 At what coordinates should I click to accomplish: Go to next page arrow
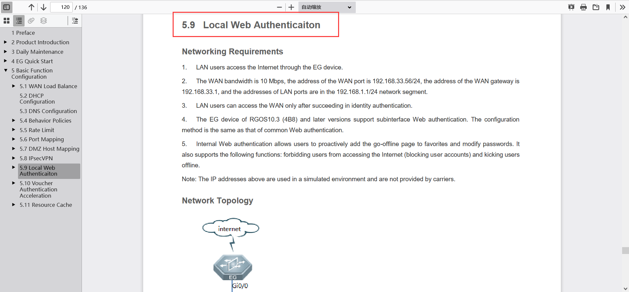(44, 7)
